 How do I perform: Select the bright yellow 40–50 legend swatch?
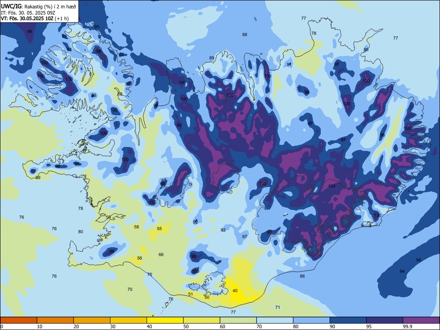point(165,320)
